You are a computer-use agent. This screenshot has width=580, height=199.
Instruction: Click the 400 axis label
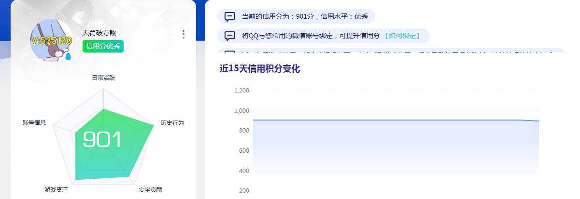244,171
